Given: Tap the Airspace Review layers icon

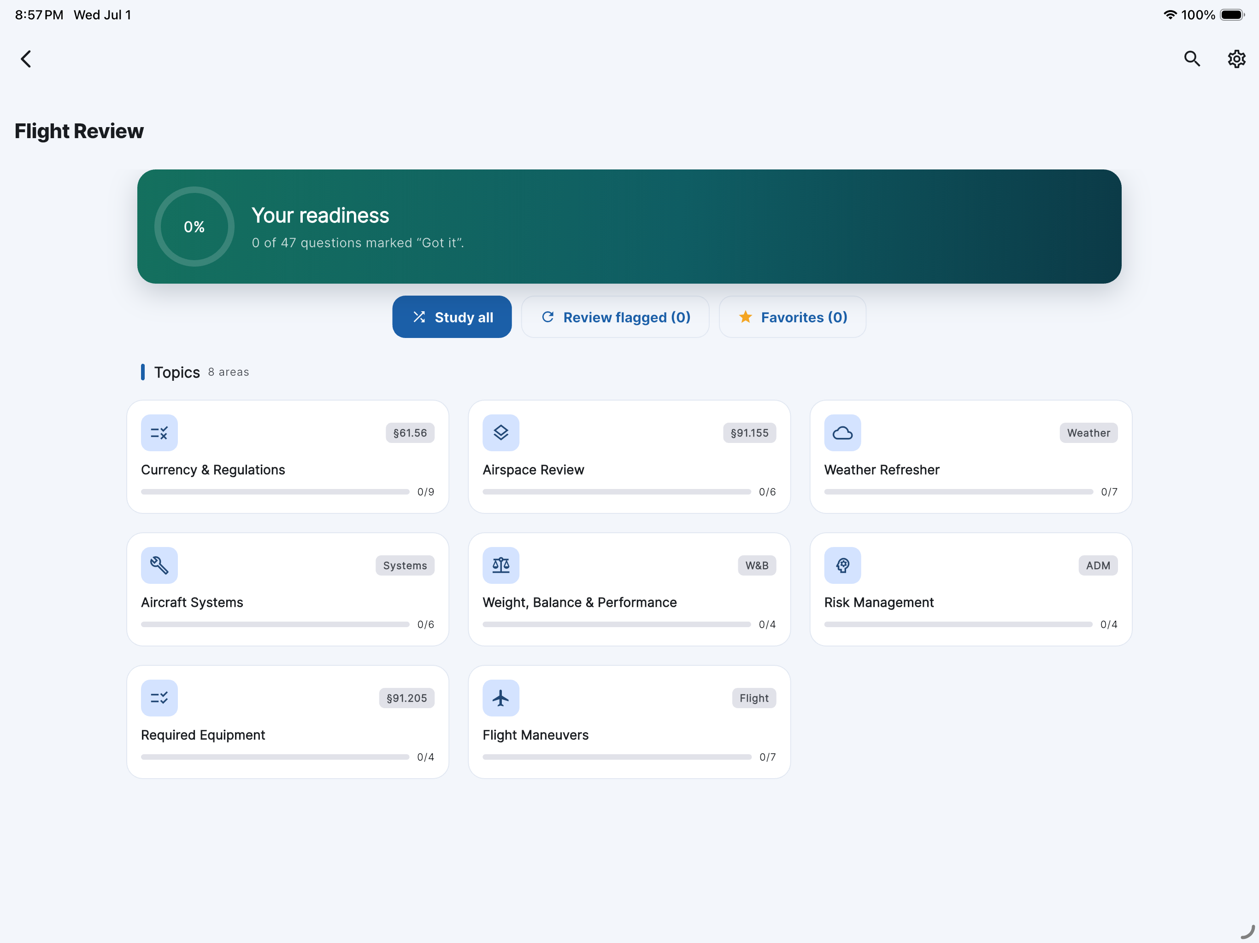Looking at the screenshot, I should click(501, 433).
